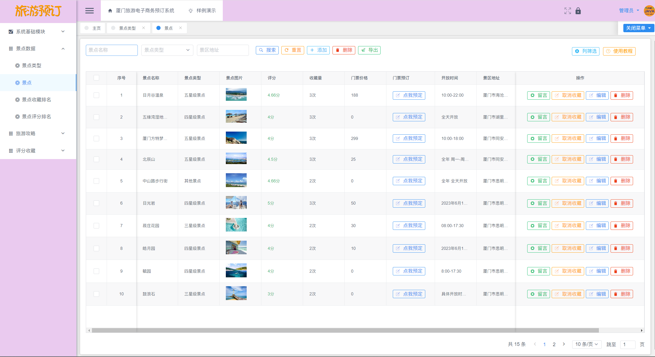Click the green 导出 export button

pos(369,50)
